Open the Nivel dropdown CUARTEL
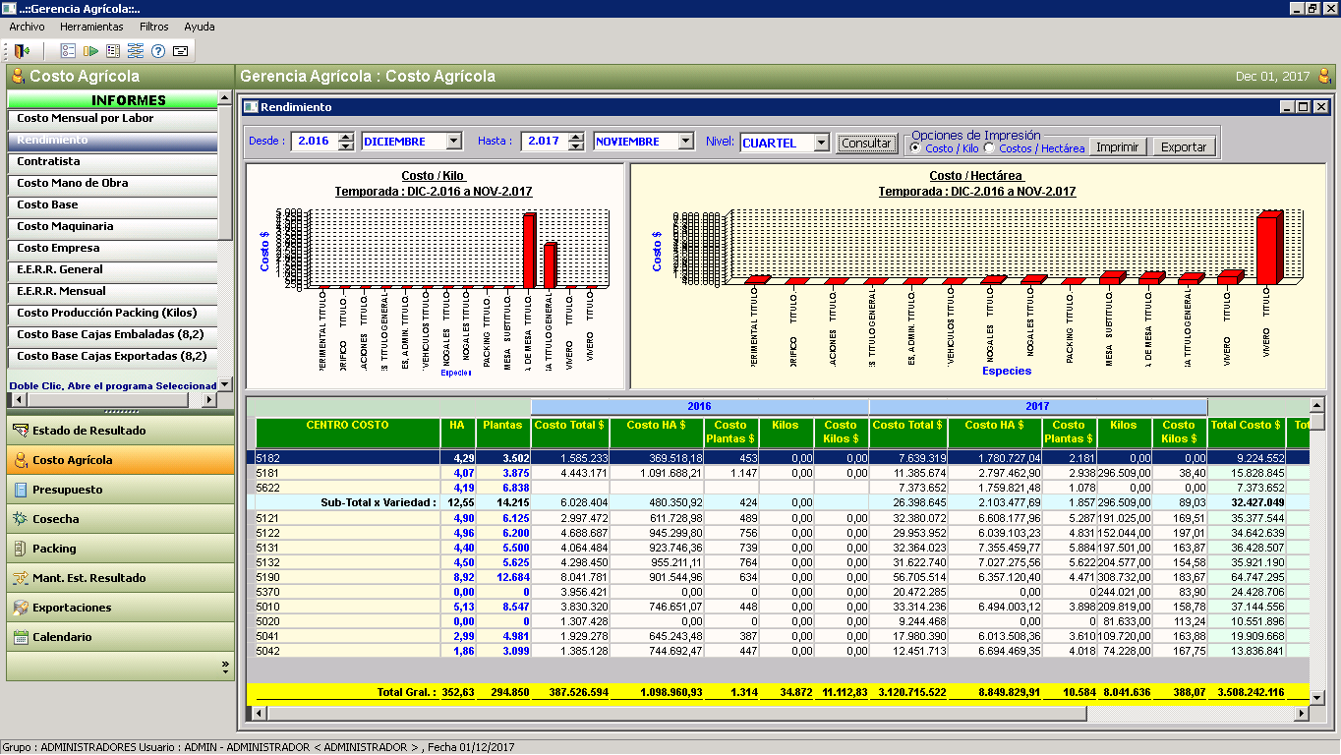Image resolution: width=1341 pixels, height=755 pixels. tap(821, 143)
